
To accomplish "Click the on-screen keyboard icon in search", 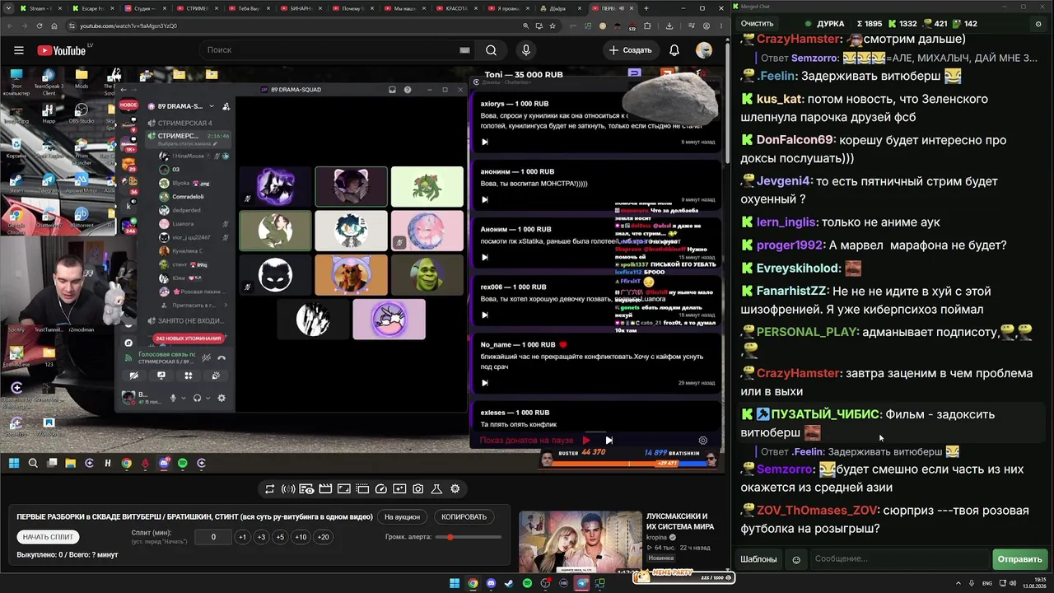I will 464,50.
